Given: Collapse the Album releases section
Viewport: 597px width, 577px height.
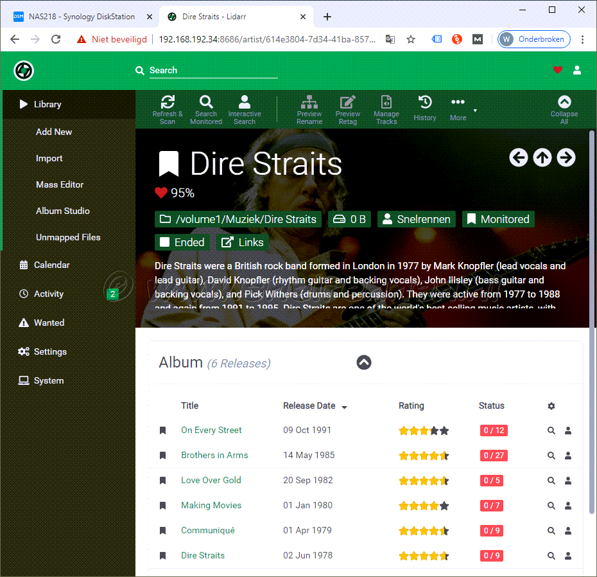Looking at the screenshot, I should pos(364,362).
